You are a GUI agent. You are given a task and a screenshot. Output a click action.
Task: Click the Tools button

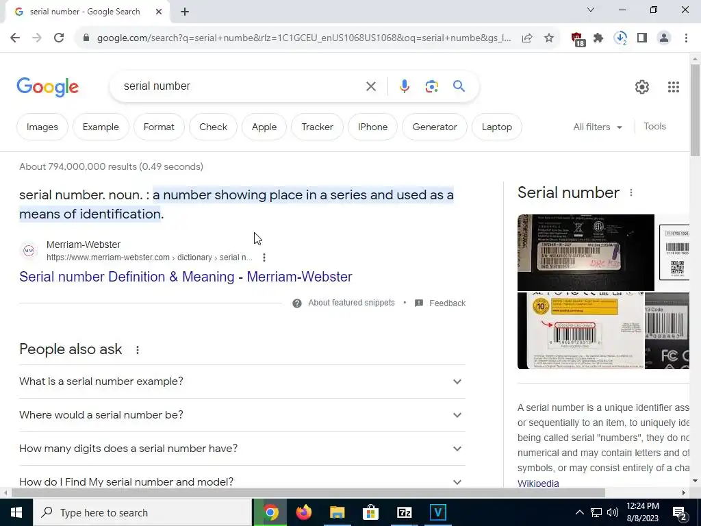pos(654,127)
